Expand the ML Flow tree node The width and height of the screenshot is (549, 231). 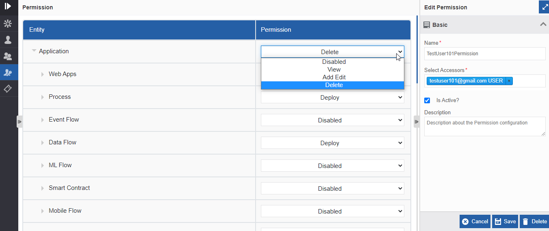[x=43, y=166]
